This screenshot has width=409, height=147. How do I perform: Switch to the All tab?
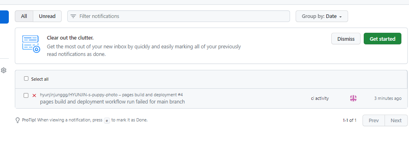click(24, 16)
